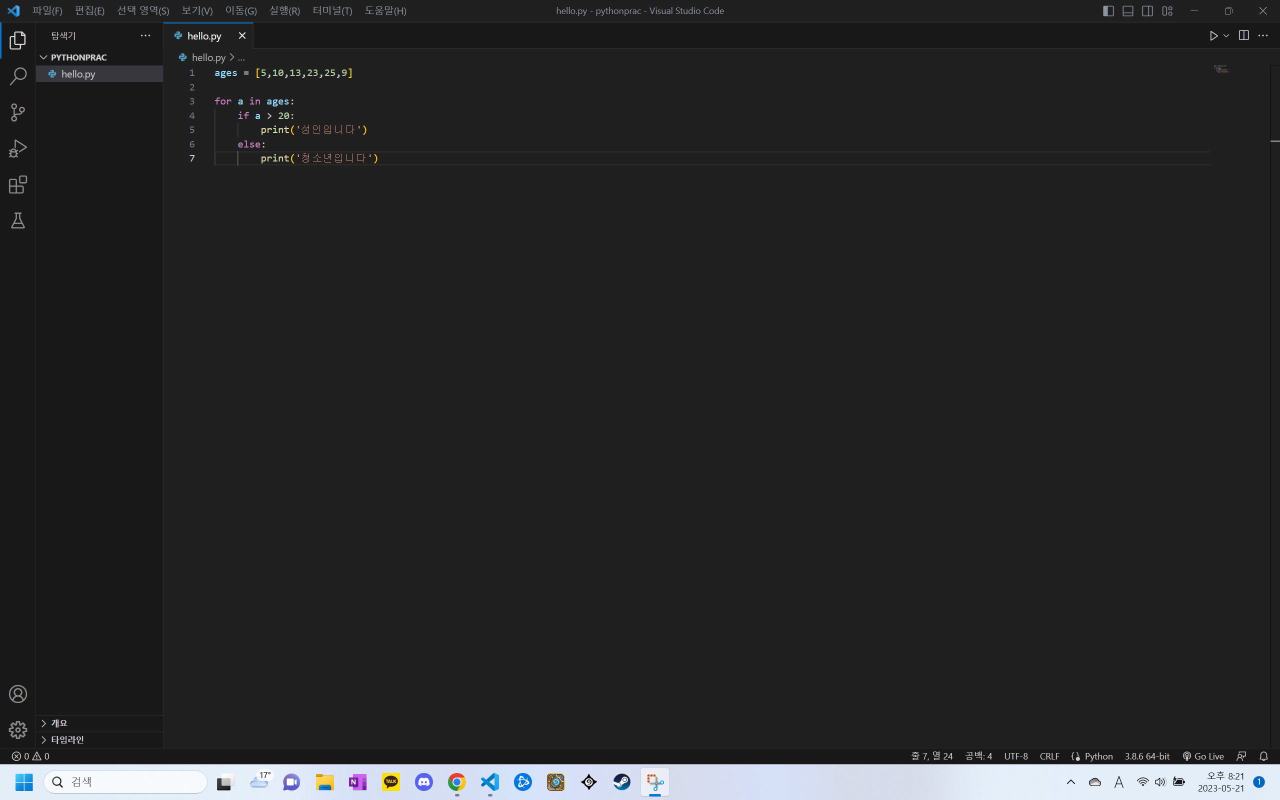This screenshot has width=1280, height=800.
Task: Open the 이동(G) menu
Action: click(x=240, y=10)
